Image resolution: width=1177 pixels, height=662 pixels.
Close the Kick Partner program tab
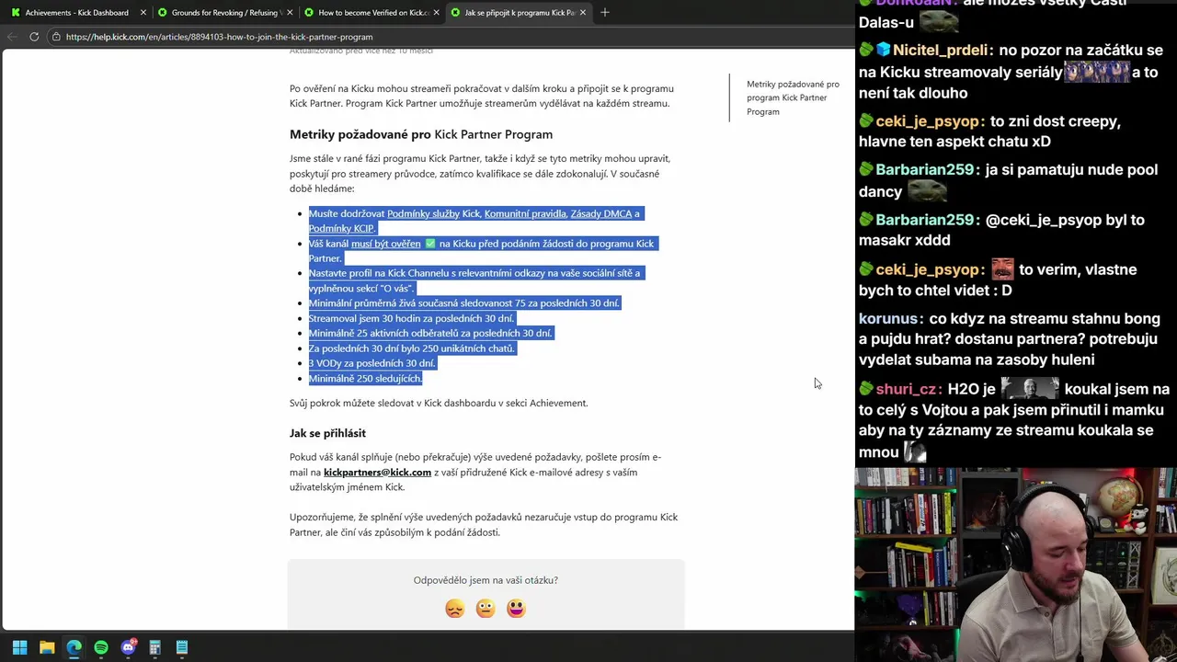[x=583, y=13]
